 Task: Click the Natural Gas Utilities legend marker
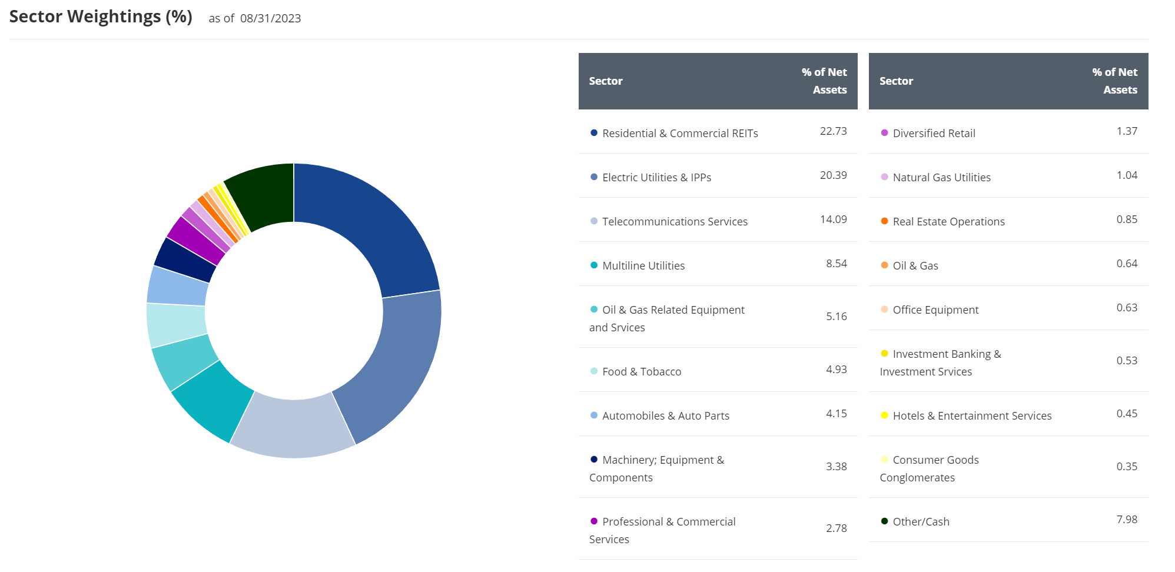[885, 177]
